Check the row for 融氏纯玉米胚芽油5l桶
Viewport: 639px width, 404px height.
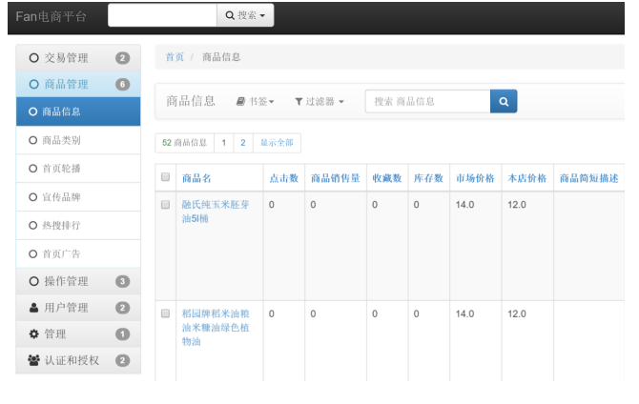(x=165, y=205)
